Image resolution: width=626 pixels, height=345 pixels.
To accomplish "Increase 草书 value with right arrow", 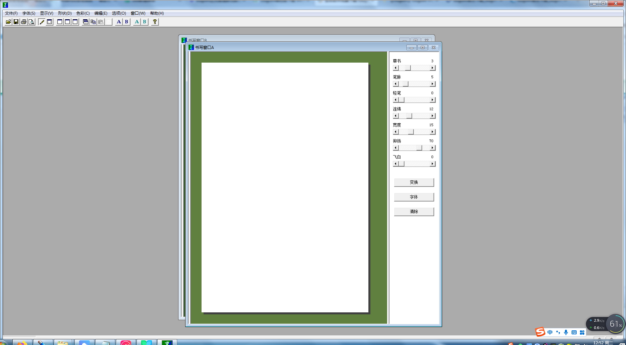I will [432, 68].
